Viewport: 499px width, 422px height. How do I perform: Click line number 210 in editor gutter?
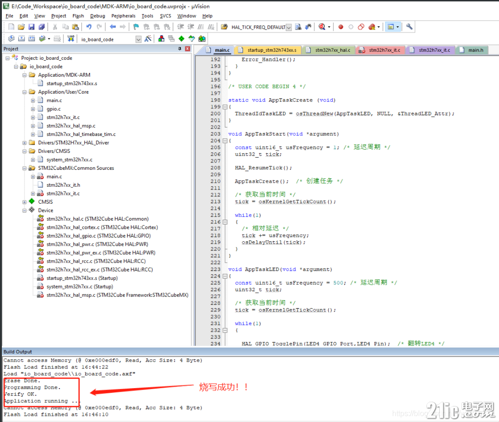(x=215, y=181)
